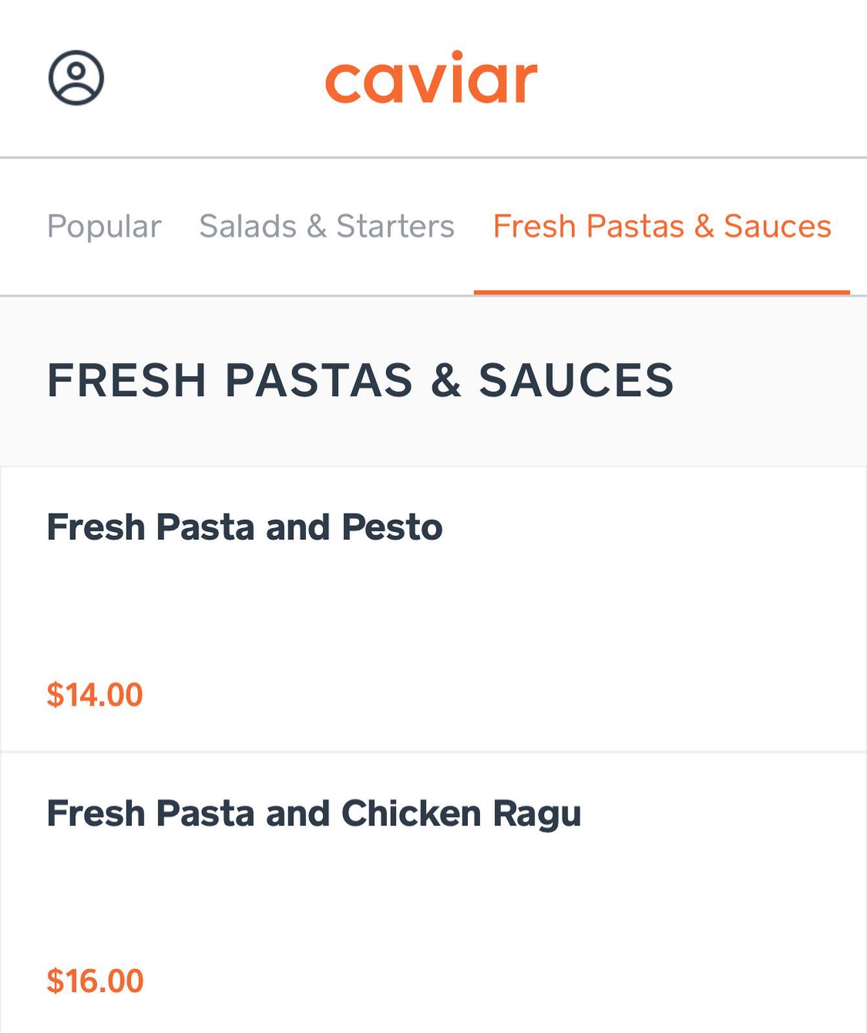Click the orange underline below the active tab
This screenshot has height=1033, width=867.
[661, 293]
